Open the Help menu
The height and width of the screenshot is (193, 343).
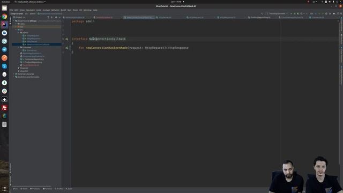coord(95,10)
